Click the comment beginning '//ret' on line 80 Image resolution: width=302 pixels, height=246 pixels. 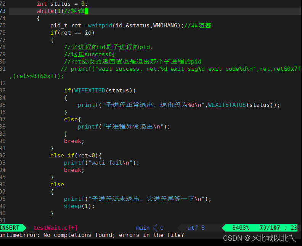133,62
